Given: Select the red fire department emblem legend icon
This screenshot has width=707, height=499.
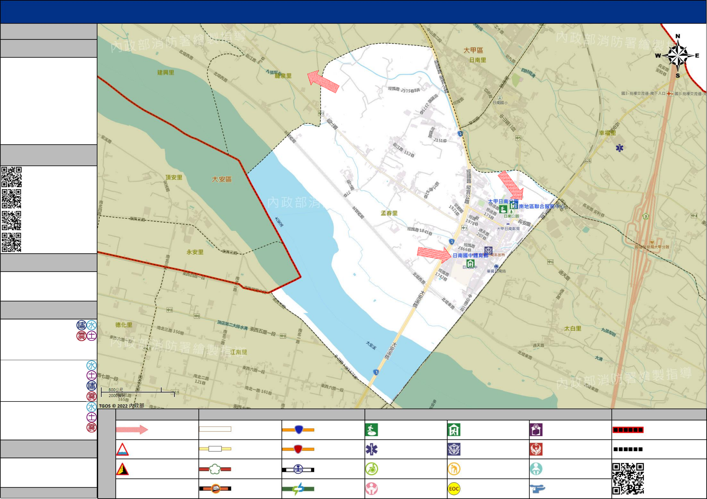Looking at the screenshot, I should (536, 450).
